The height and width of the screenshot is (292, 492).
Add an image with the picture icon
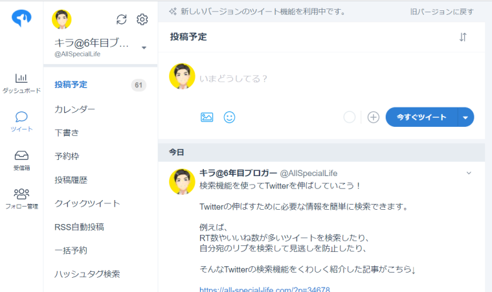207,117
